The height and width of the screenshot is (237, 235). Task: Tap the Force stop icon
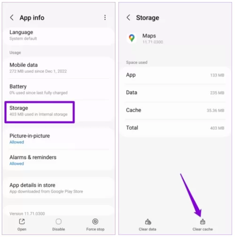point(95,221)
